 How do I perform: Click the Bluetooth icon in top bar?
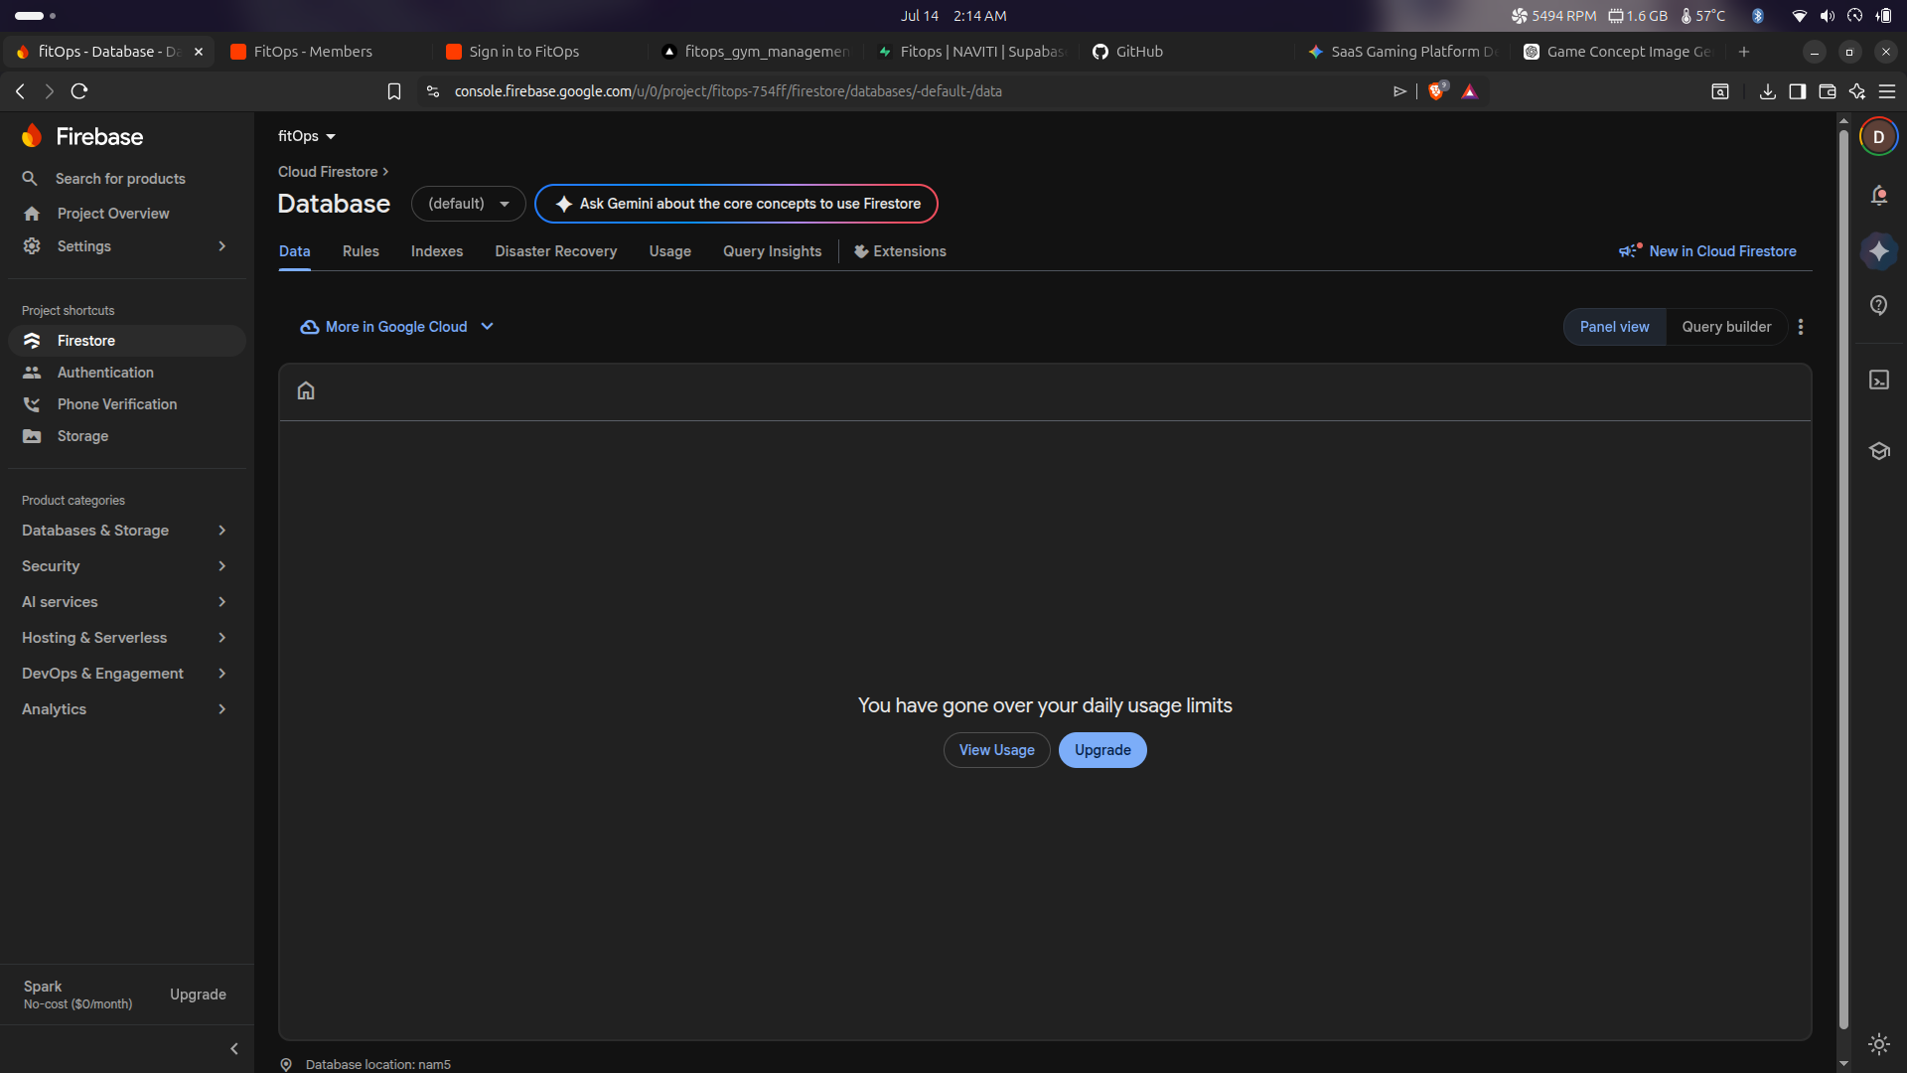pos(1757,16)
